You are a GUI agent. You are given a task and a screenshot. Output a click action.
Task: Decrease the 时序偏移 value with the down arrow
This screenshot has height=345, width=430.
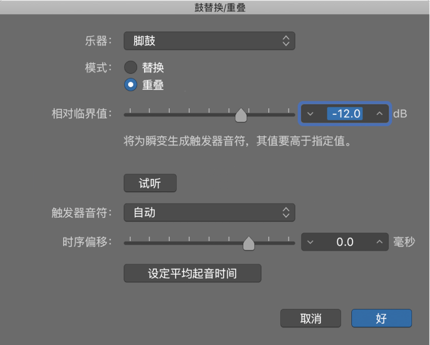[310, 242]
